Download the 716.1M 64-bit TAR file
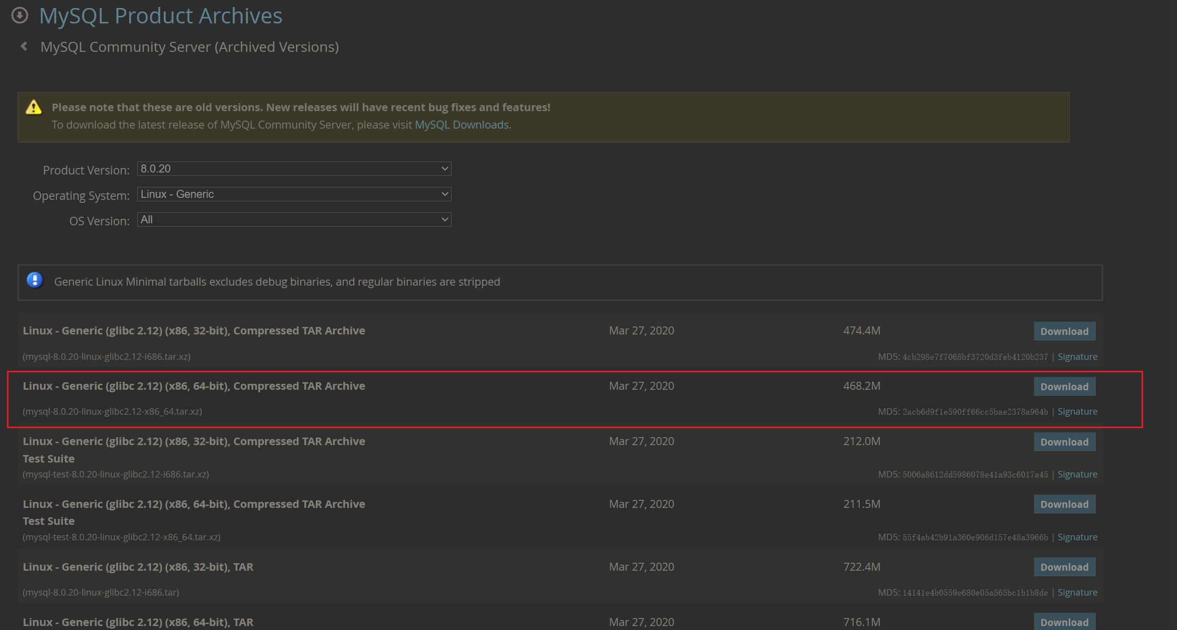 point(1064,622)
